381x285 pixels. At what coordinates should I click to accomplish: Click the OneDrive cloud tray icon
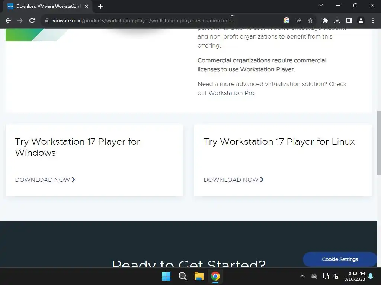tap(314, 276)
